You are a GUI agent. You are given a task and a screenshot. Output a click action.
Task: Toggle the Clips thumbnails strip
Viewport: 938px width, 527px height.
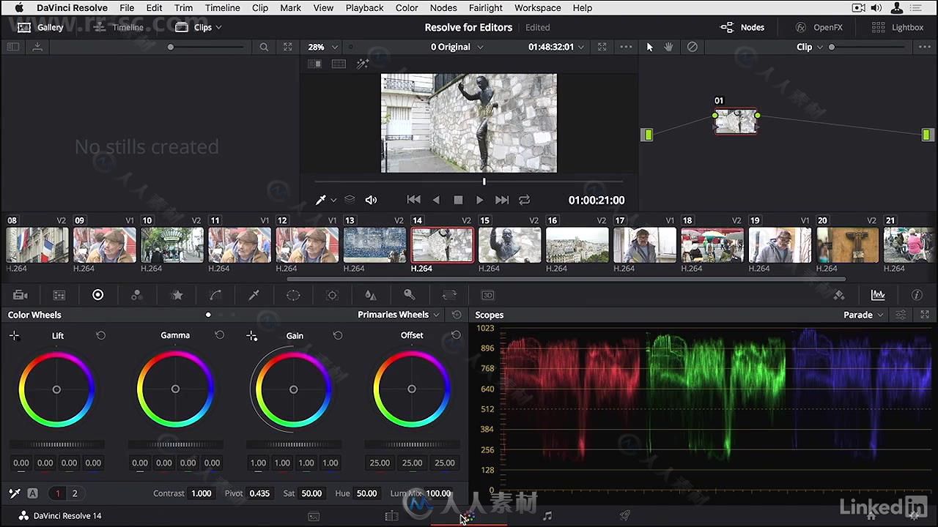[x=193, y=27]
